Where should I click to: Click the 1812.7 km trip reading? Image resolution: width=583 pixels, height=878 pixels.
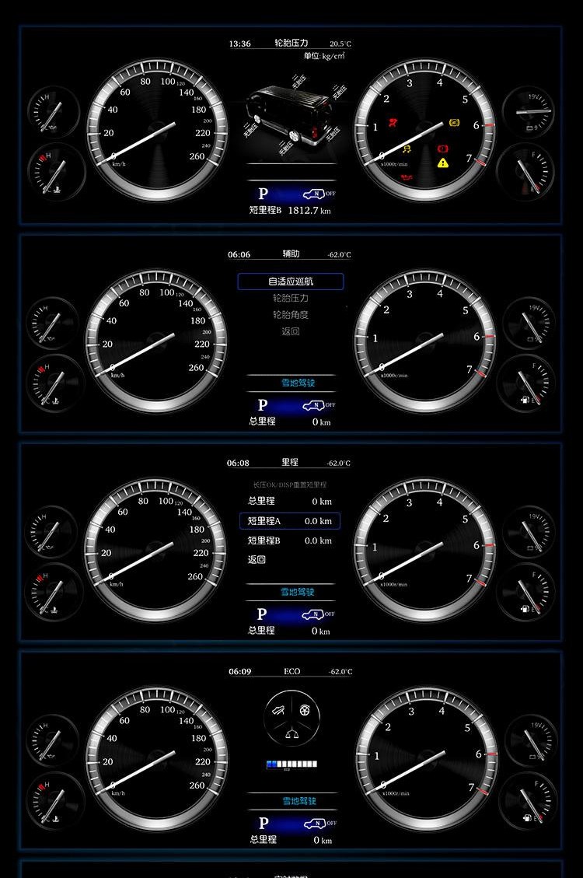(x=309, y=211)
